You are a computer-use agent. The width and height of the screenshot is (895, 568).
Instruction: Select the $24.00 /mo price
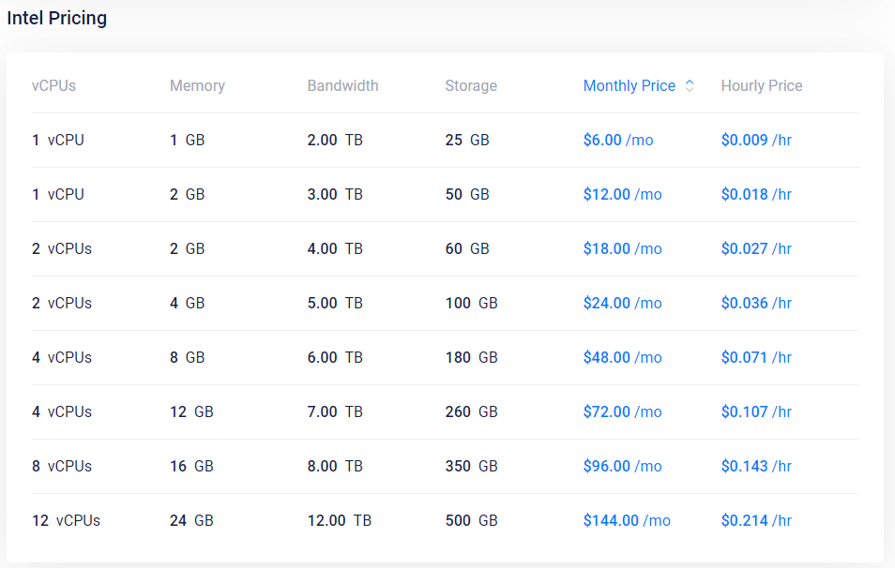[x=622, y=303]
